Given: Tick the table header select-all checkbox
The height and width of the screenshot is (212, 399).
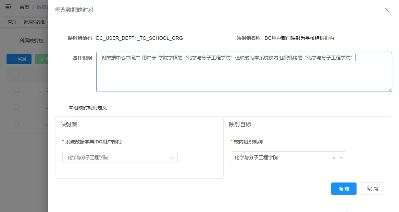Looking at the screenshot, I should 16,74.
